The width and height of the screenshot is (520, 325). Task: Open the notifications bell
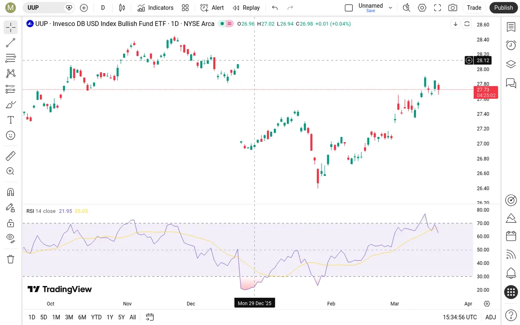pyautogui.click(x=511, y=273)
